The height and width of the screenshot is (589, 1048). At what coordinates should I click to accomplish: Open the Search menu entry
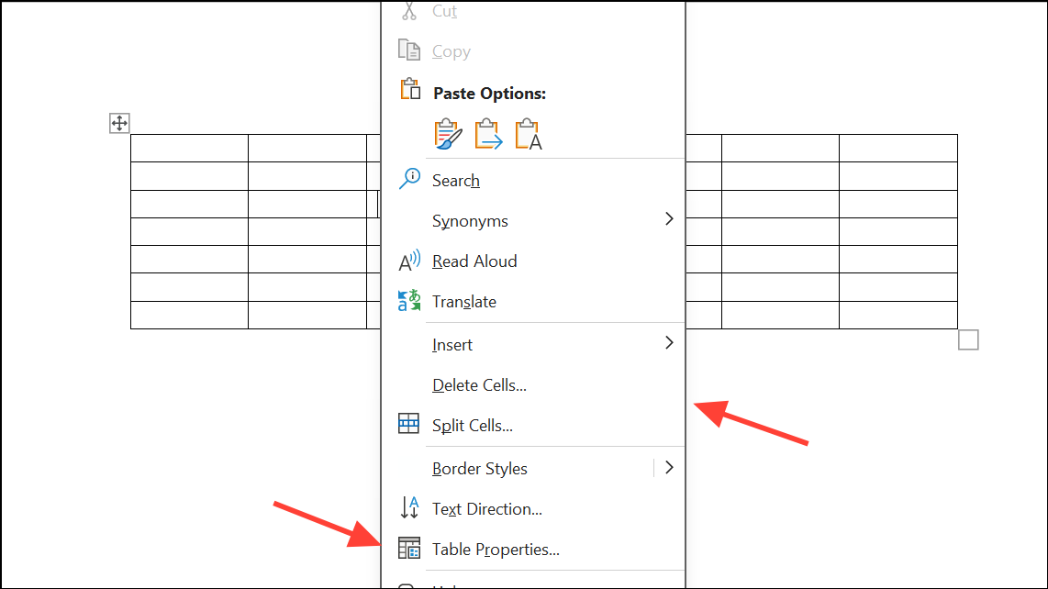[455, 180]
